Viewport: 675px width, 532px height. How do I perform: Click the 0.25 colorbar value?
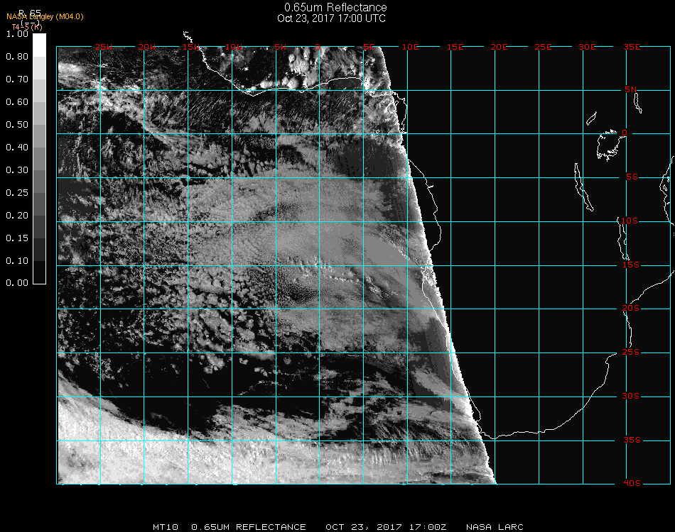(x=17, y=193)
